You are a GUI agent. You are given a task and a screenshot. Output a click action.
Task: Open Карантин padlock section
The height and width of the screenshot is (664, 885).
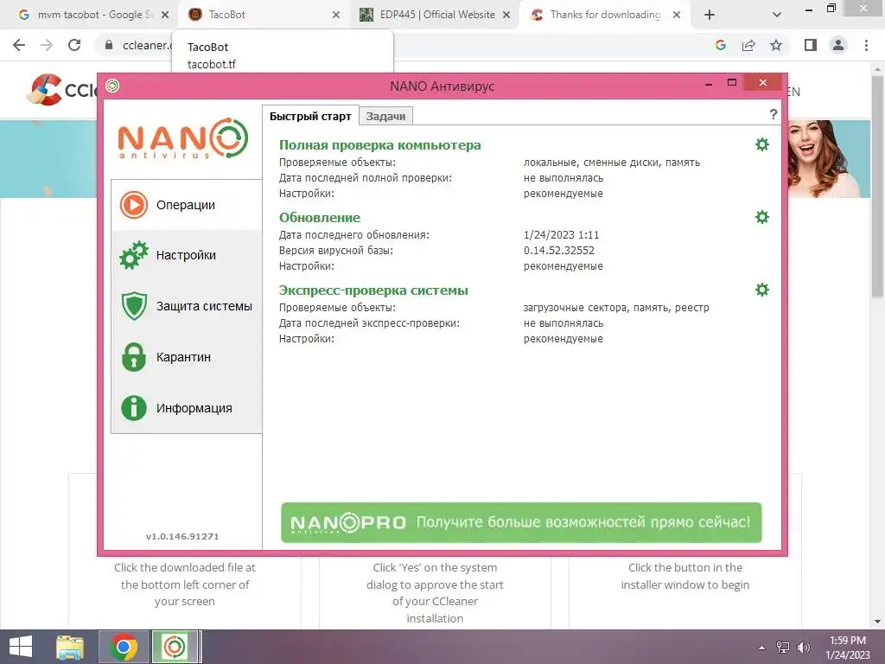[187, 357]
